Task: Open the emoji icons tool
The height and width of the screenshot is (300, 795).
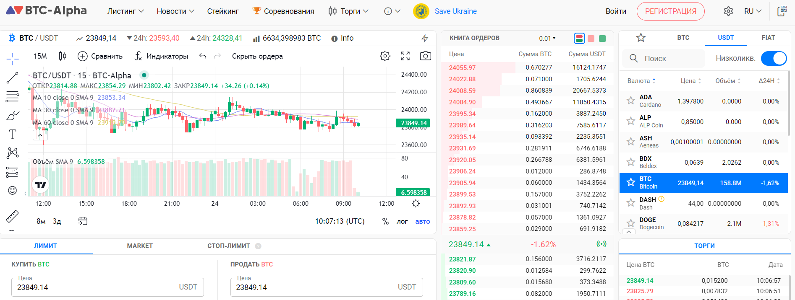Action: 13,191
